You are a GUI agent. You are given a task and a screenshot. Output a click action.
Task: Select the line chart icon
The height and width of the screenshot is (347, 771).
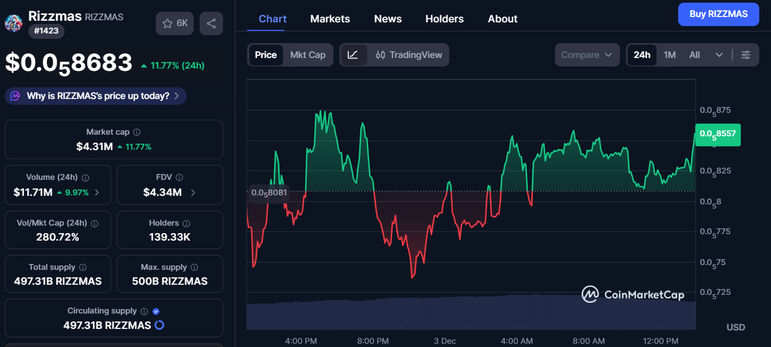click(x=353, y=55)
